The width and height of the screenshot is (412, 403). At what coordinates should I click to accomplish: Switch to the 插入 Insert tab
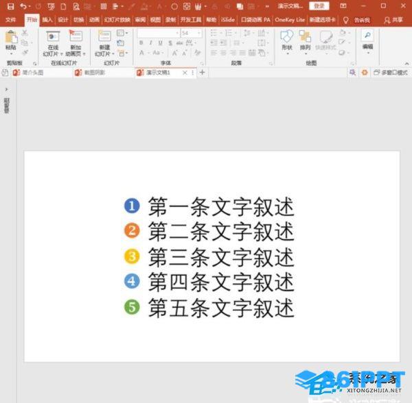(47, 20)
